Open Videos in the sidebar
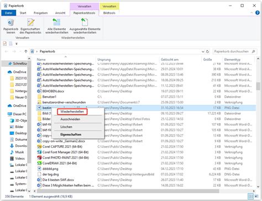The width and height of the screenshot is (262, 201). click(x=17, y=158)
